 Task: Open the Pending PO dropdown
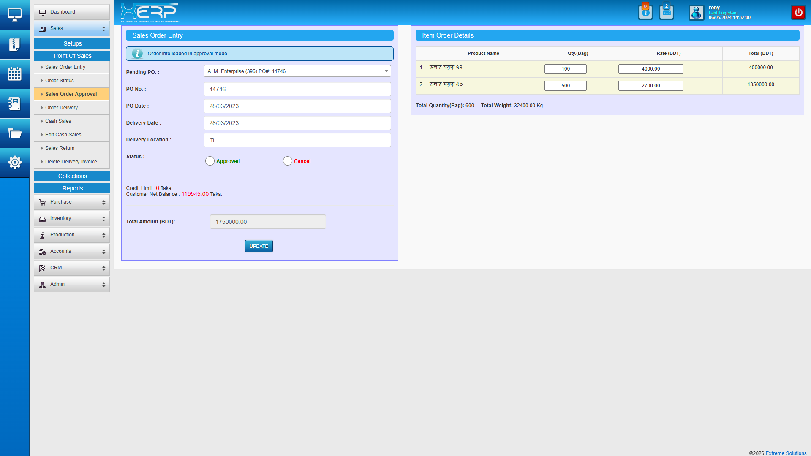point(297,71)
